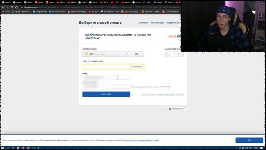
Task: Apply promo code with Применить button
Action: pos(138,67)
